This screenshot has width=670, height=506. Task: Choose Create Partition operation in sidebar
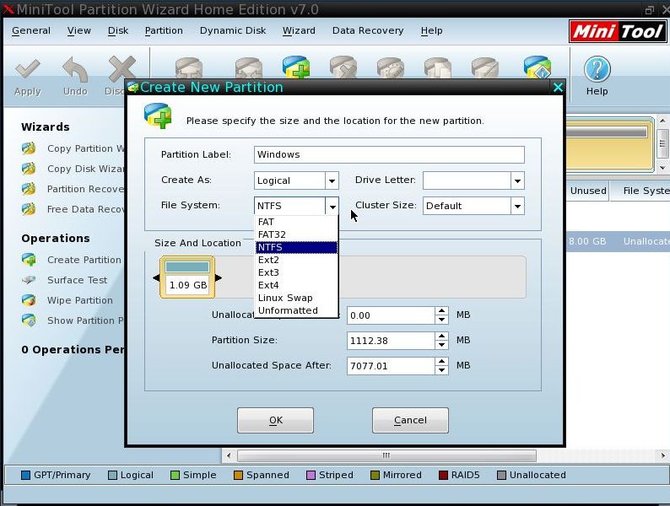click(x=73, y=260)
